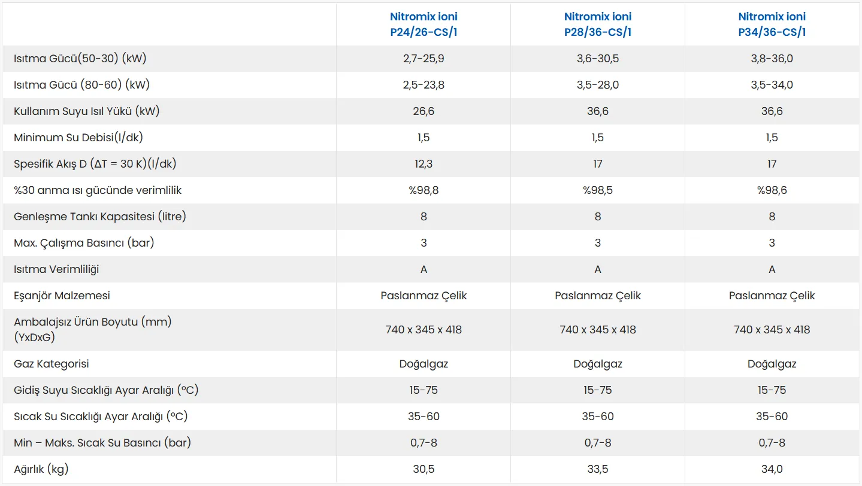Select the %98,8 efficiency value
The width and height of the screenshot is (862, 486).
[424, 190]
